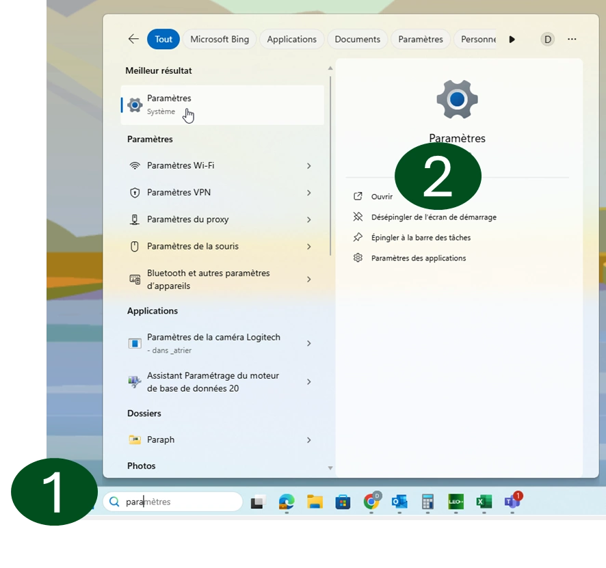Launch Microsoft Store from the taskbar

click(x=343, y=502)
